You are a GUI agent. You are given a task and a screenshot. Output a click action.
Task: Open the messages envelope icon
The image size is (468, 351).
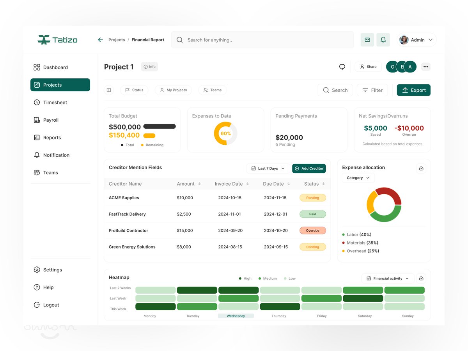pos(367,39)
